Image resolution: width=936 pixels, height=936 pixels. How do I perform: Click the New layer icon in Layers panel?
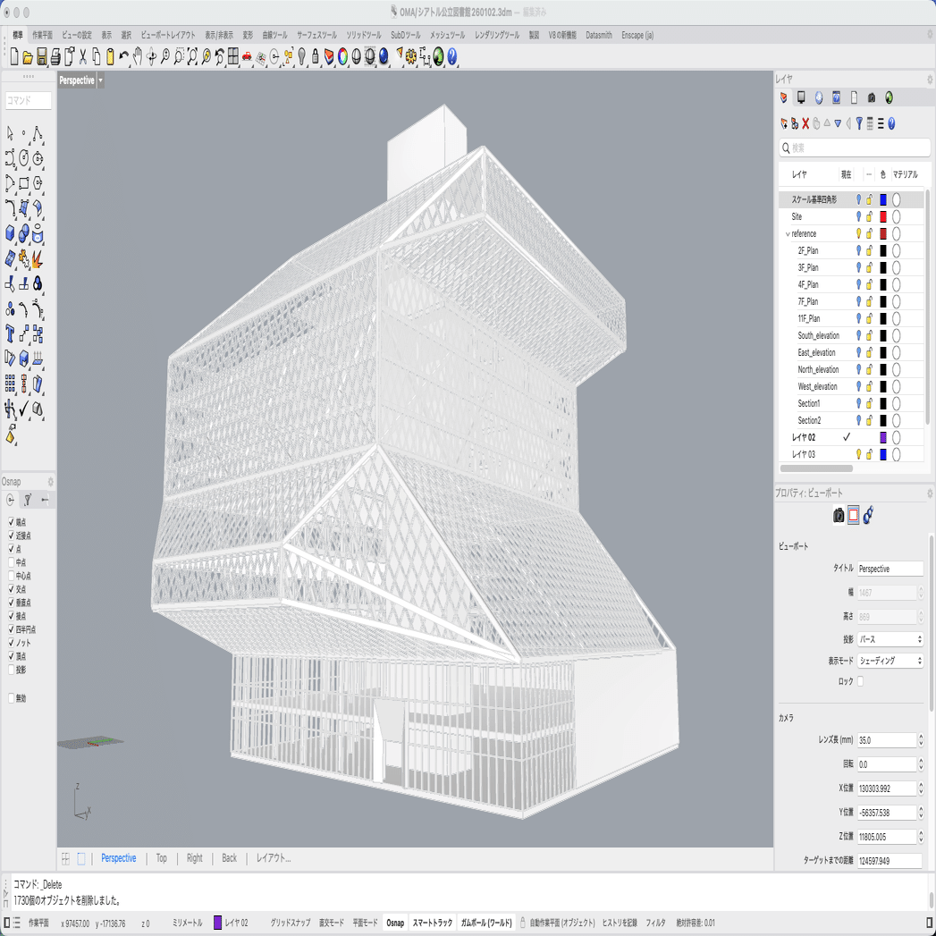[x=784, y=123]
